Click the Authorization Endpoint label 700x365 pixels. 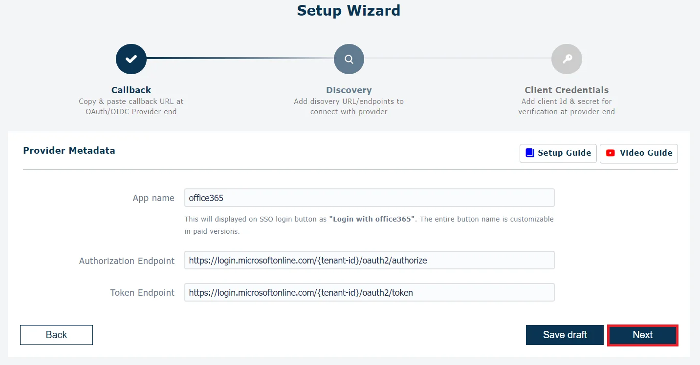tap(127, 261)
